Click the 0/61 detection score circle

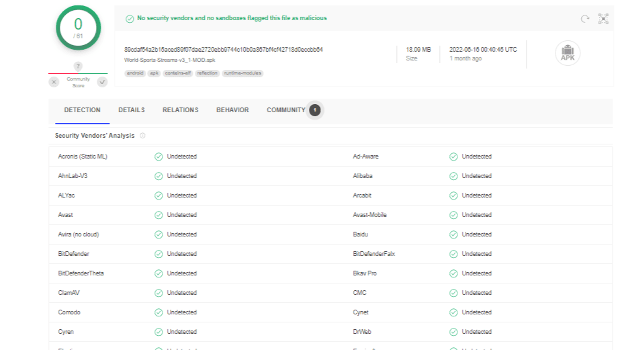78,28
